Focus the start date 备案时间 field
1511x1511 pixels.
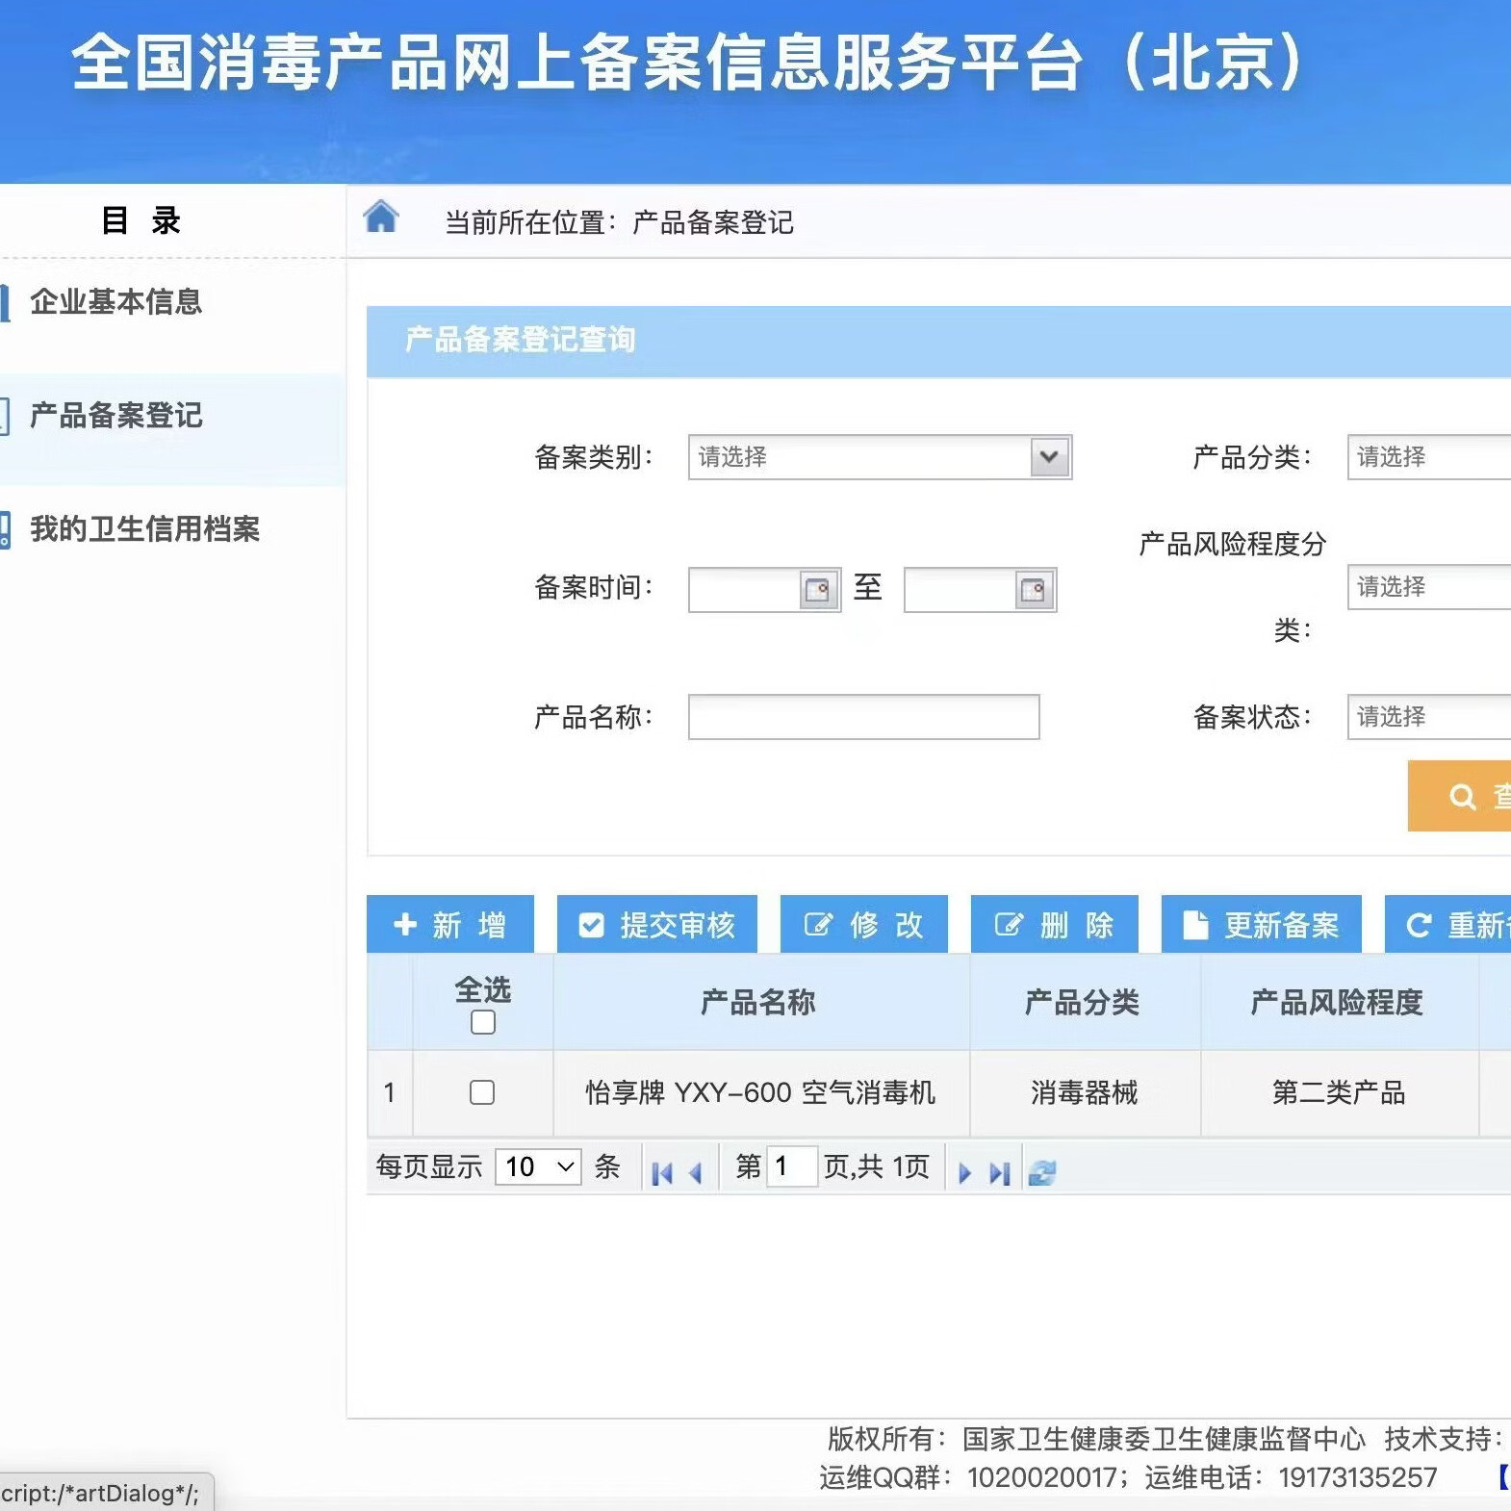tap(745, 589)
